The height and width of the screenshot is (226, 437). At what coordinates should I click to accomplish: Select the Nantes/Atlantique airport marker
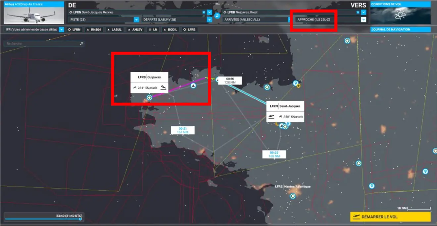point(293,196)
